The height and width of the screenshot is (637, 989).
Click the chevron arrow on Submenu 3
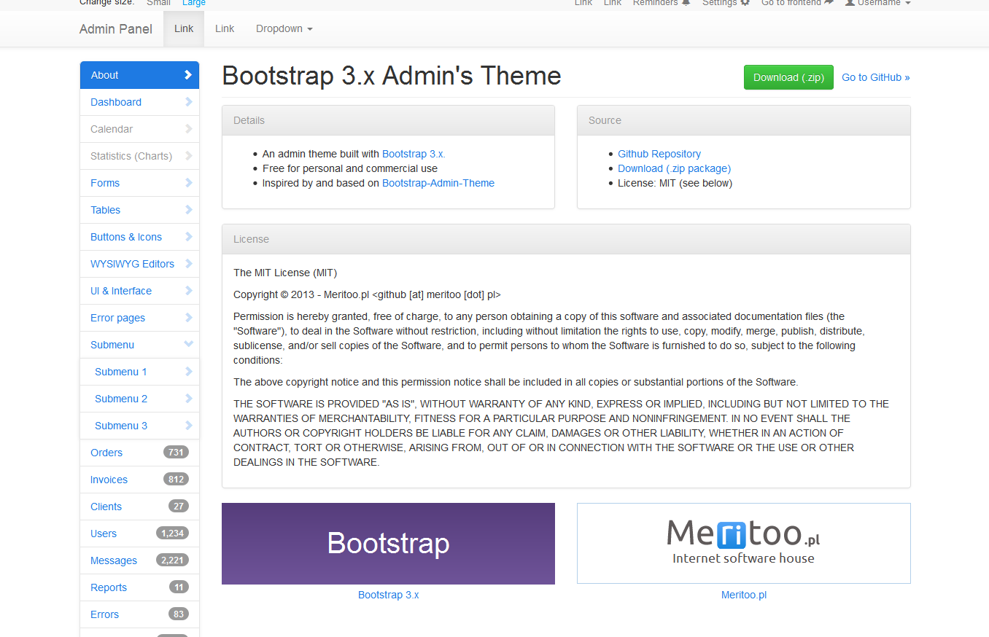point(188,426)
